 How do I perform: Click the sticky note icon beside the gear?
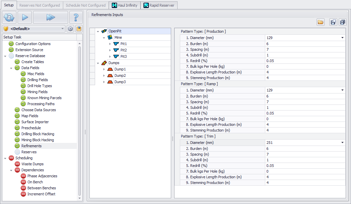(x=79, y=29)
